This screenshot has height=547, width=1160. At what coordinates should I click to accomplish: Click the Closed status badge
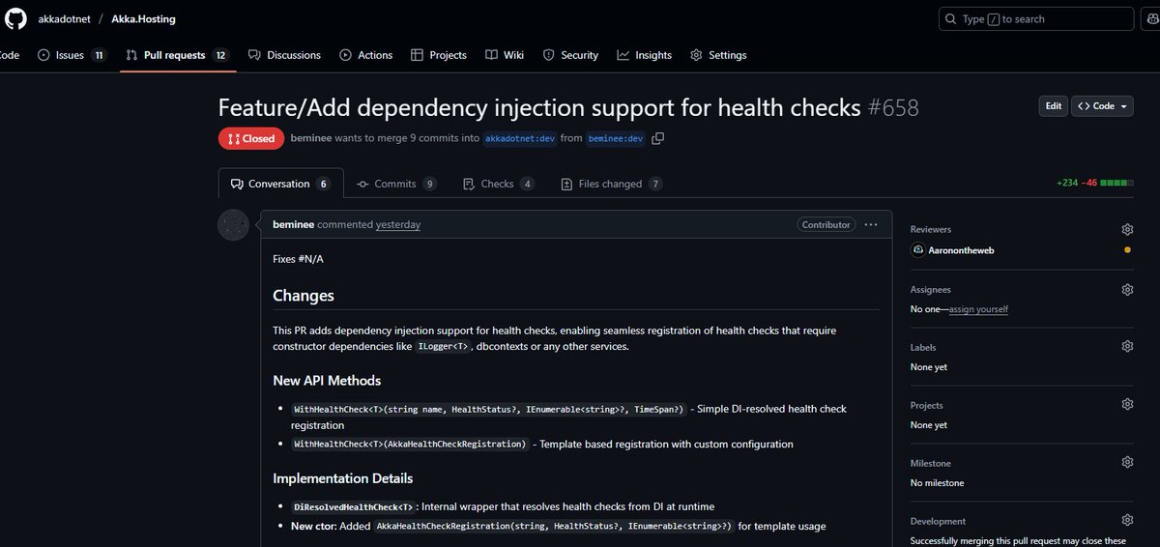(251, 138)
